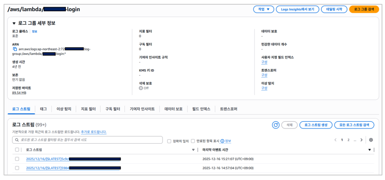Select the first log stream row checkbox

point(17,159)
